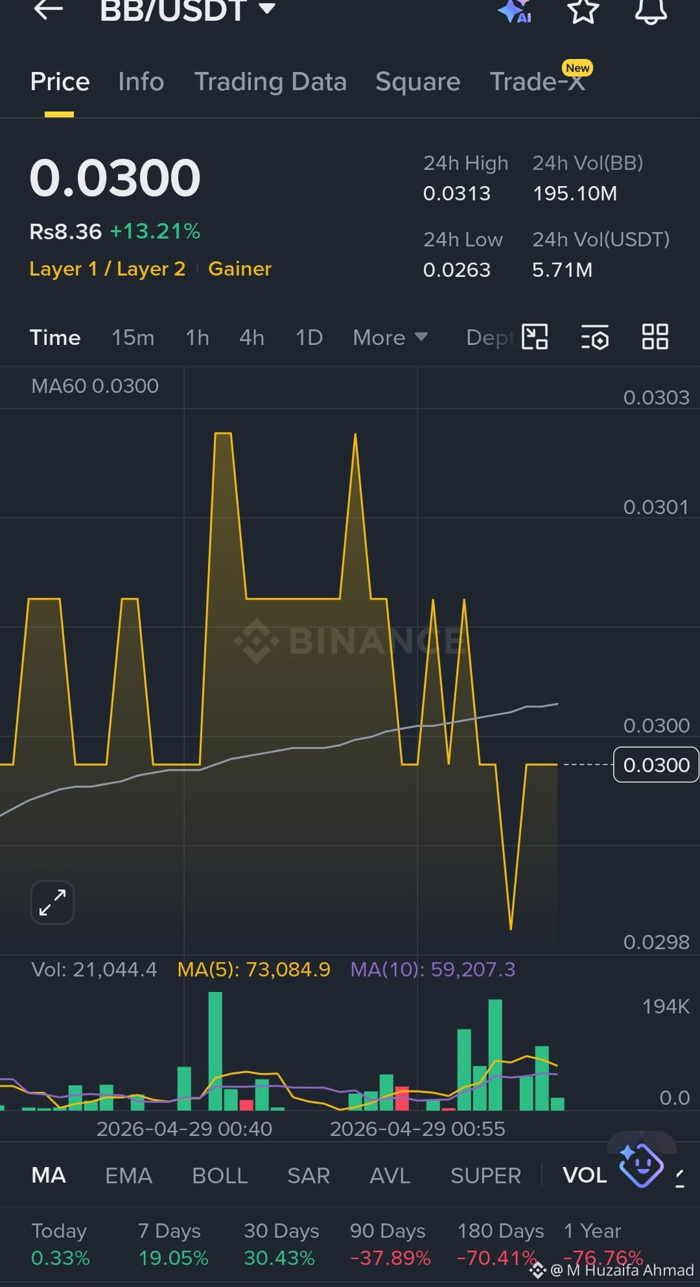Open the Trading Data tab
This screenshot has height=1287, width=700.
pos(270,82)
